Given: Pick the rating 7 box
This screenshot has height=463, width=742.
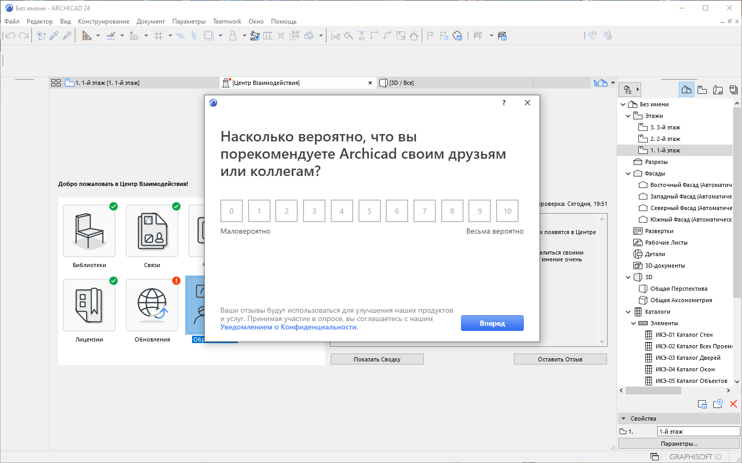Looking at the screenshot, I should [x=424, y=211].
